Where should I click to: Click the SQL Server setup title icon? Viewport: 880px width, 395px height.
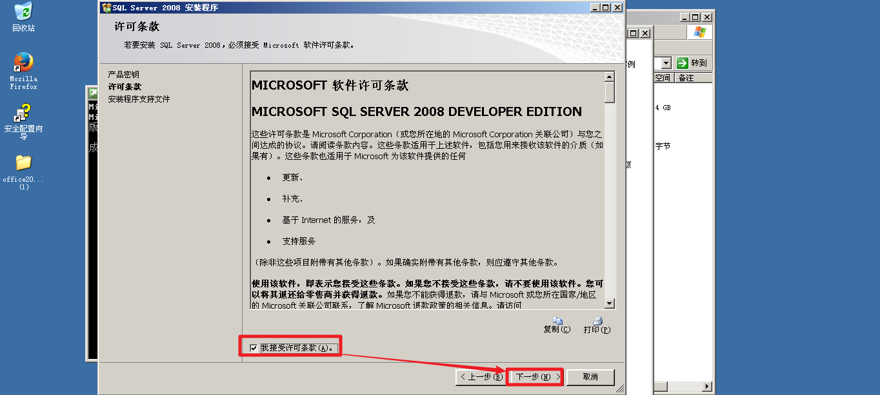pyautogui.click(x=106, y=8)
